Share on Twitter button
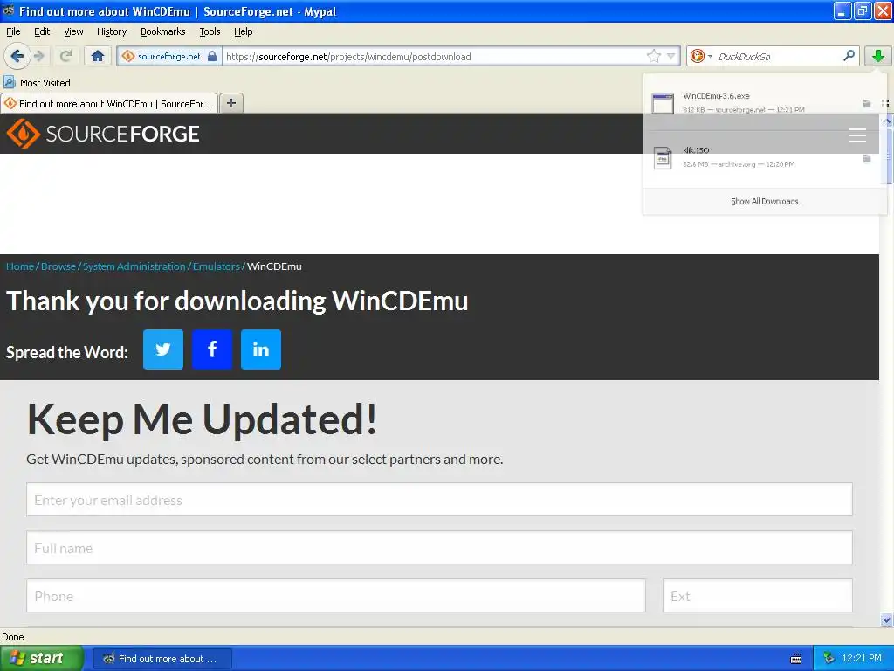 tap(163, 349)
